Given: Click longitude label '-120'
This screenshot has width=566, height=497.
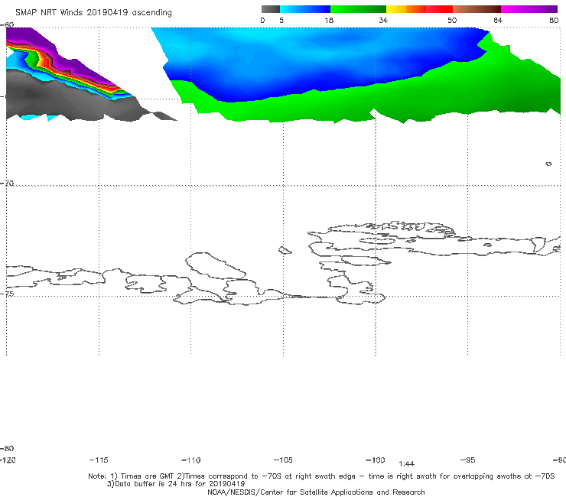Looking at the screenshot, I should coord(8,460).
